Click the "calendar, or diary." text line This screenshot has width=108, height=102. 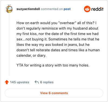31,55
